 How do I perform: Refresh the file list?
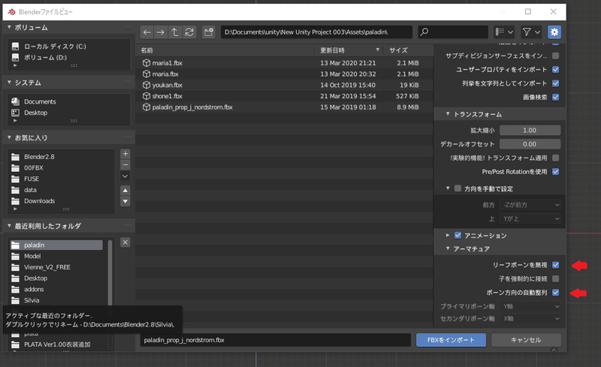tap(189, 32)
